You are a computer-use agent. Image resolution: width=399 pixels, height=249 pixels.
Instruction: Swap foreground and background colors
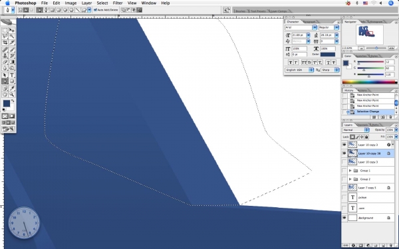click(13, 101)
